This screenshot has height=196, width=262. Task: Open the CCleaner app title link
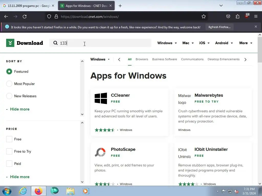point(120,95)
